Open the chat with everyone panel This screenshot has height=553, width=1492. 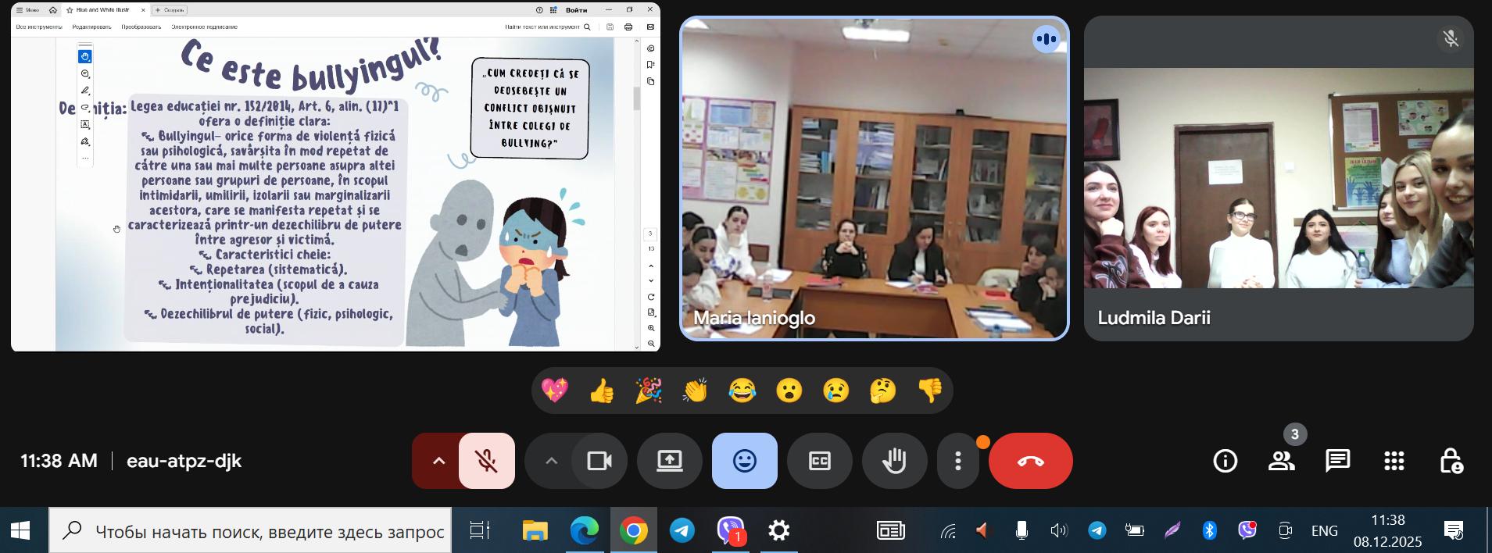click(x=1337, y=461)
